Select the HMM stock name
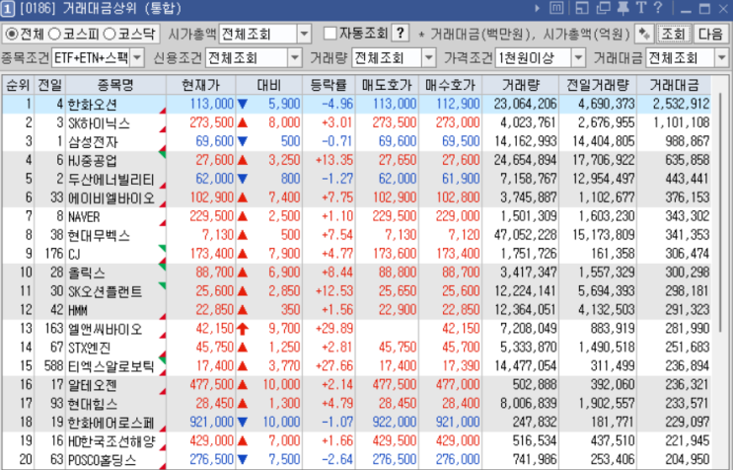The image size is (733, 470). point(78,310)
